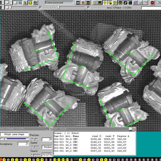Select result row 001-01) 94,4 CNX
This screenshot has height=161, width=161.
pos(90,139)
